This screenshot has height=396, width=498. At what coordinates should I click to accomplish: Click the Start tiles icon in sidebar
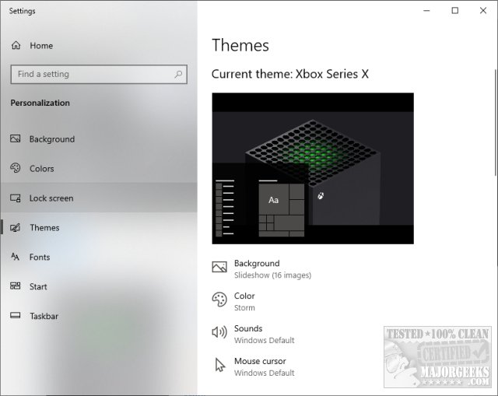tap(16, 286)
